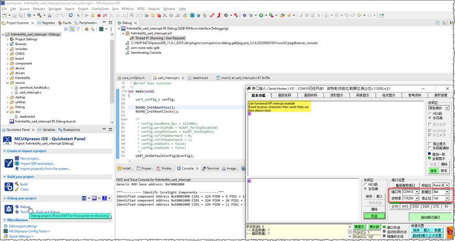The image size is (455, 241).
Task: Click the green Run play icon in toolbar
Action: pos(261,15)
